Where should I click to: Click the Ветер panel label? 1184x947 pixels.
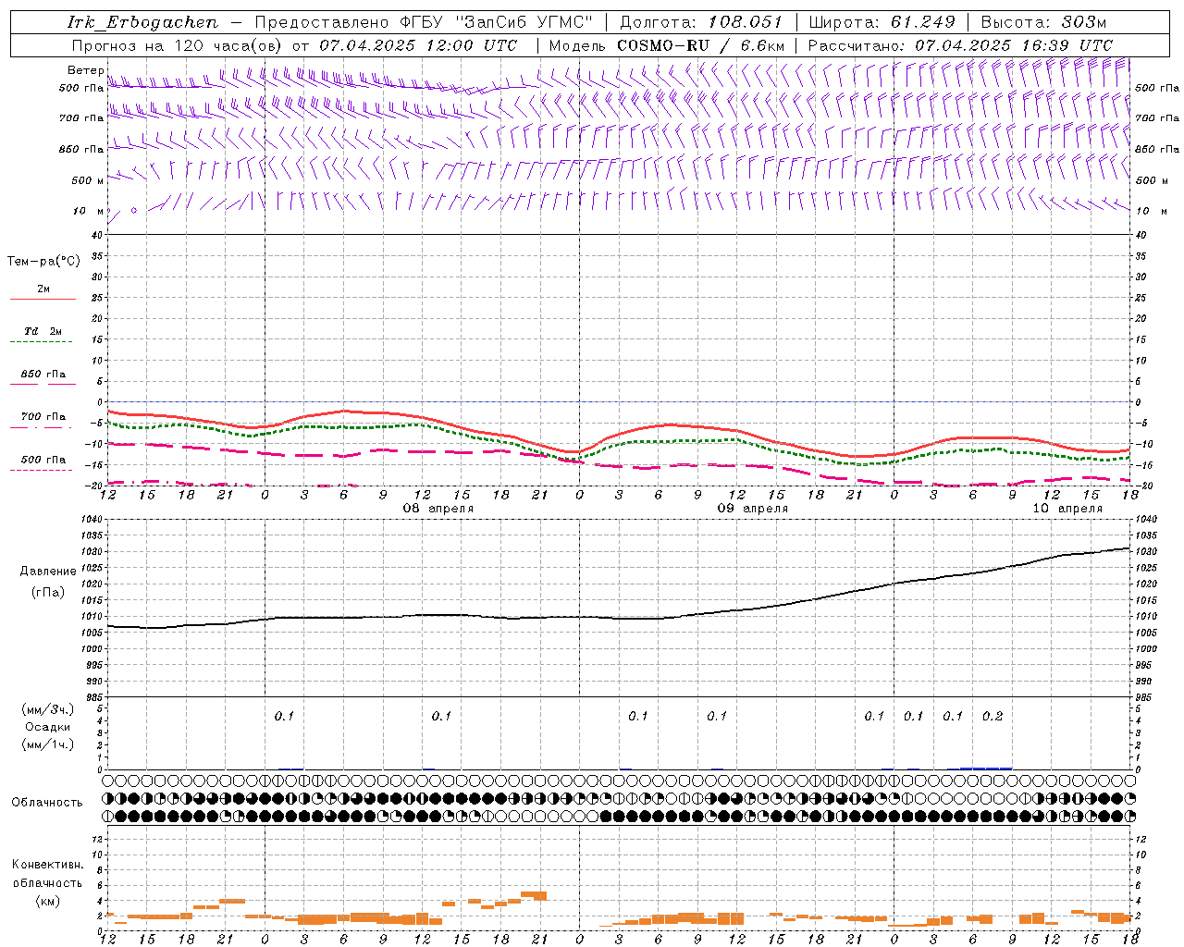click(85, 70)
